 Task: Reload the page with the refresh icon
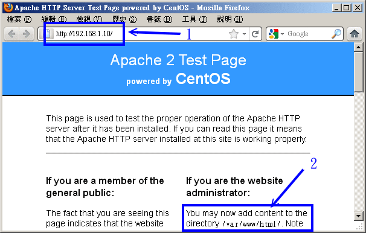click(255, 34)
